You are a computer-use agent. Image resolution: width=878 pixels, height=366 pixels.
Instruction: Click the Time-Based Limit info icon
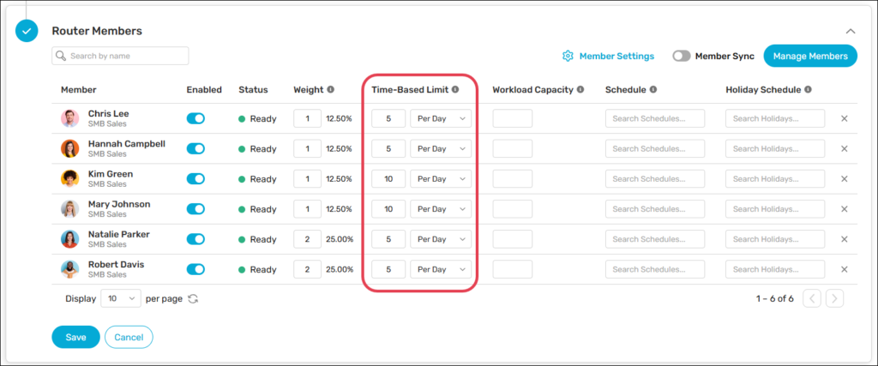click(455, 89)
